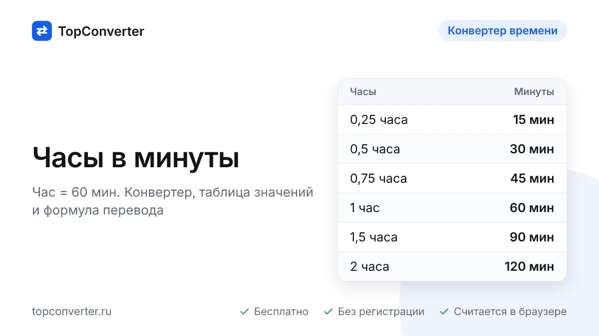This screenshot has height=336, width=599.
Task: Click the Часы column header
Action: 363,92
